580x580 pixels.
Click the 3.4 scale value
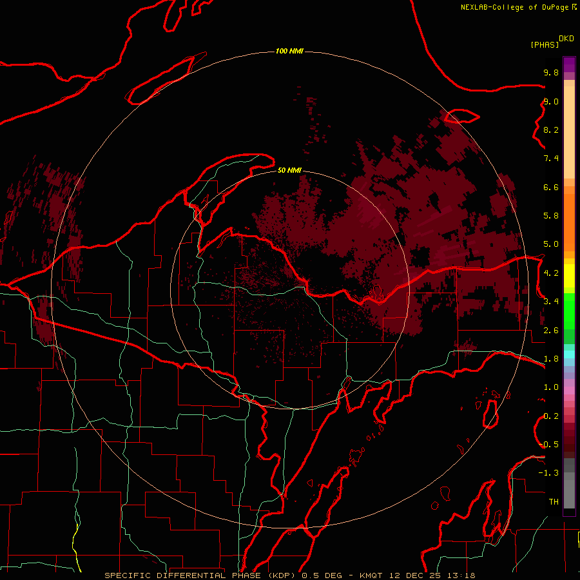(551, 302)
